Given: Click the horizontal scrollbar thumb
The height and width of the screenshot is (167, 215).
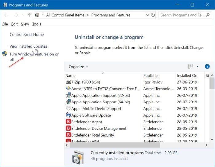Looking at the screenshot, I should (x=115, y=145).
